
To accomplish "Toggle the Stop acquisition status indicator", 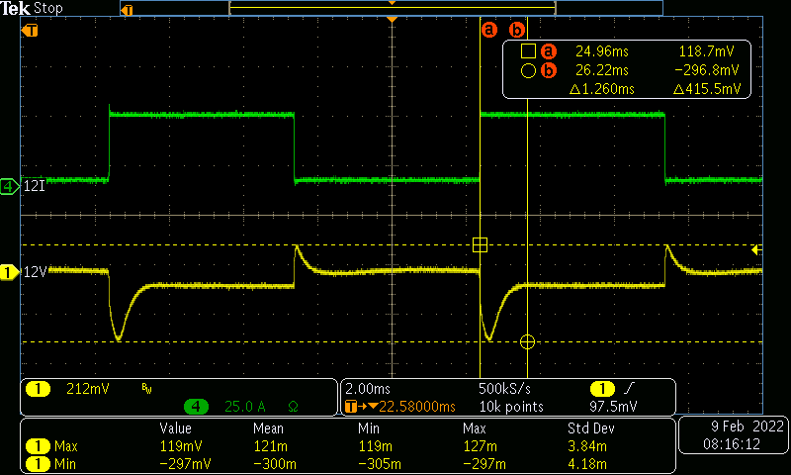I will [x=47, y=8].
